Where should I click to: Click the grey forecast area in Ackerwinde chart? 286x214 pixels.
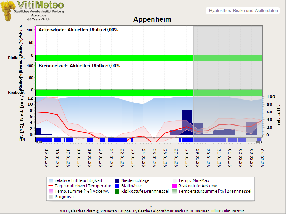click(228, 39)
